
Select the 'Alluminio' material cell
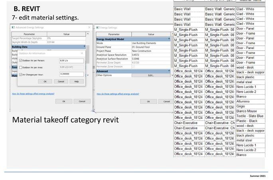[x=250, y=101]
